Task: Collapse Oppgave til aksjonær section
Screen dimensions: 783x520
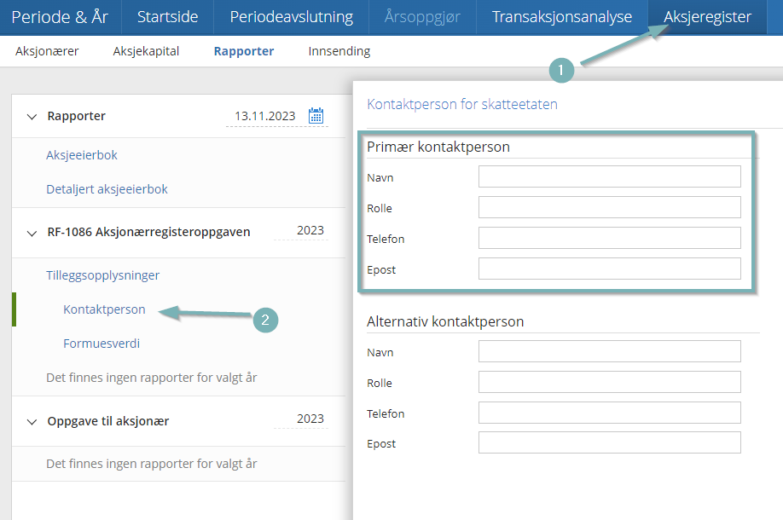Action: click(x=32, y=422)
